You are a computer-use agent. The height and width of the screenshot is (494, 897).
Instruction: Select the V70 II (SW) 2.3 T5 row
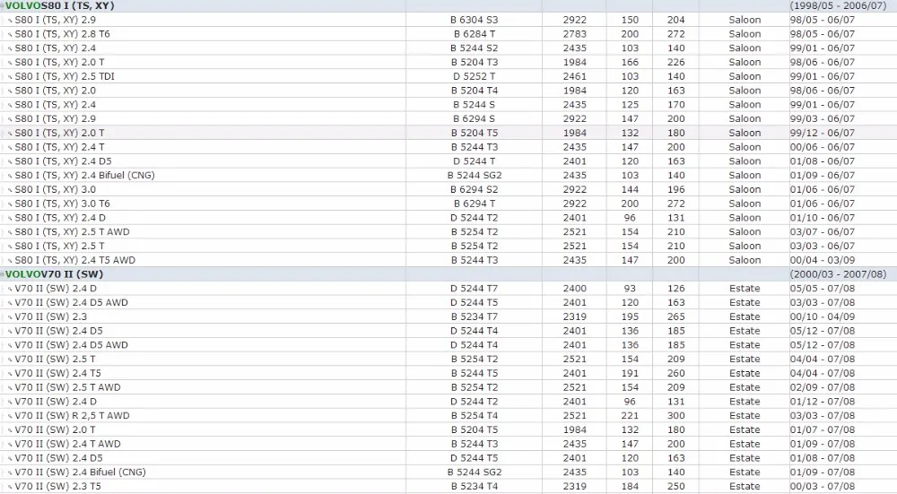448,487
